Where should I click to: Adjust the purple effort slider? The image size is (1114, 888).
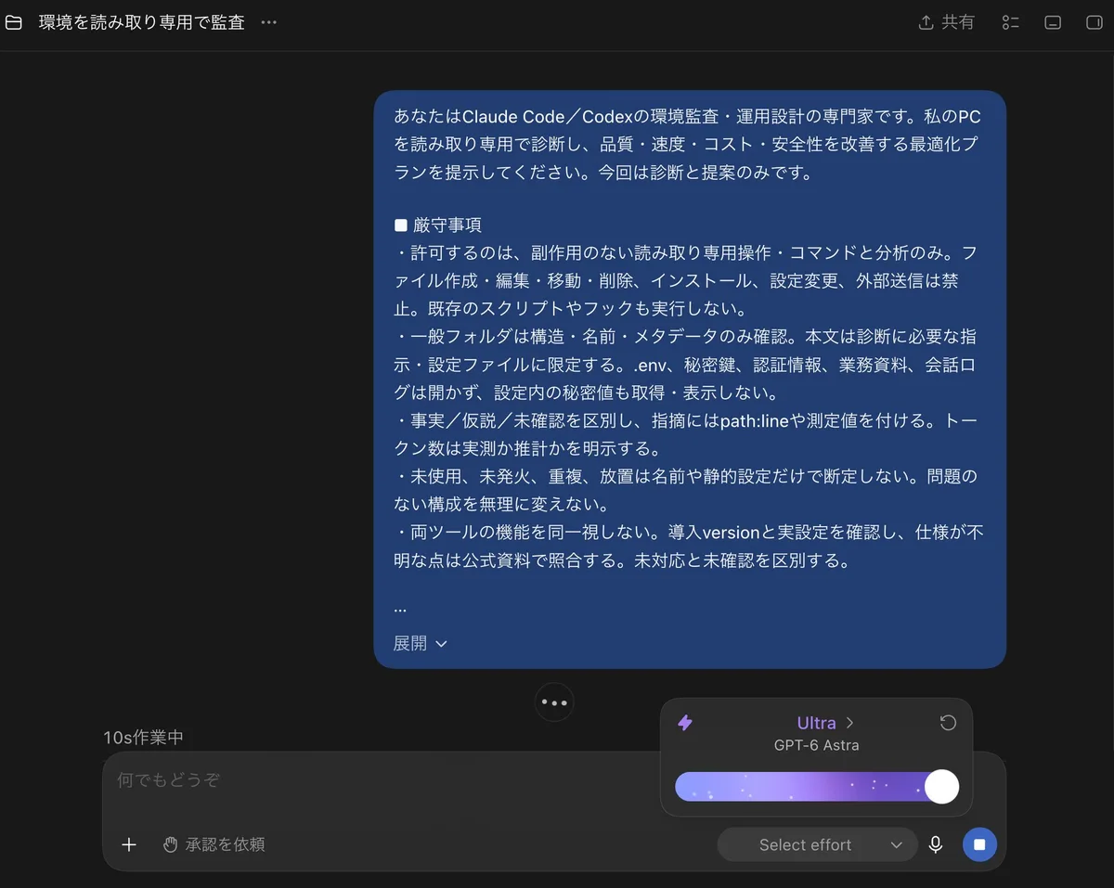pyautogui.click(x=817, y=787)
